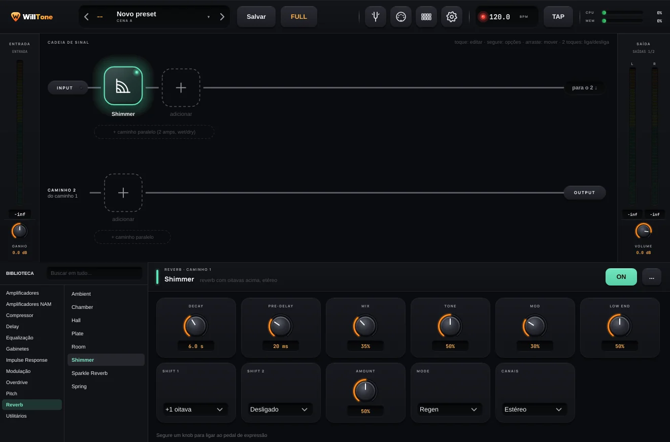670x442 pixels.
Task: Tap tempo with the TAP button
Action: click(x=558, y=17)
